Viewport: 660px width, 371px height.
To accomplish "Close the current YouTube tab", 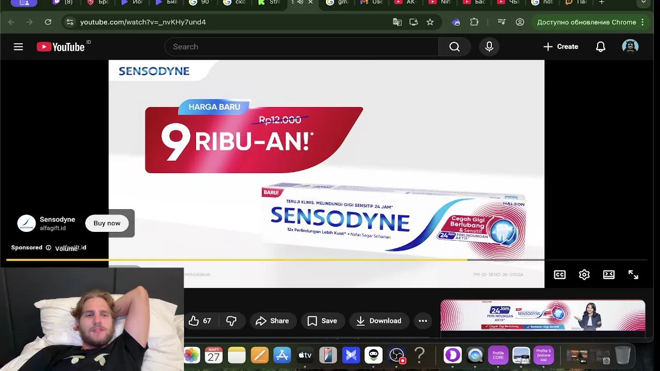I will 310,2.
